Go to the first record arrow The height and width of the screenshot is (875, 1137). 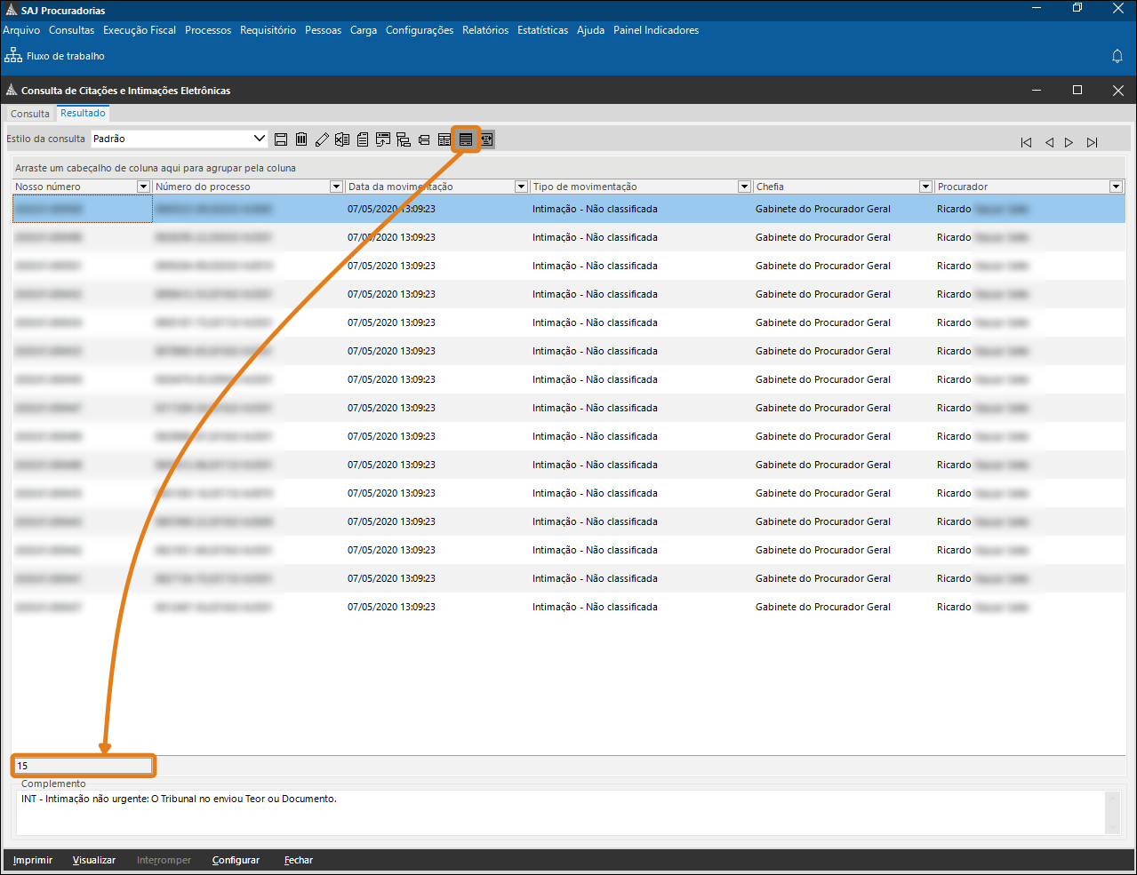click(1026, 142)
